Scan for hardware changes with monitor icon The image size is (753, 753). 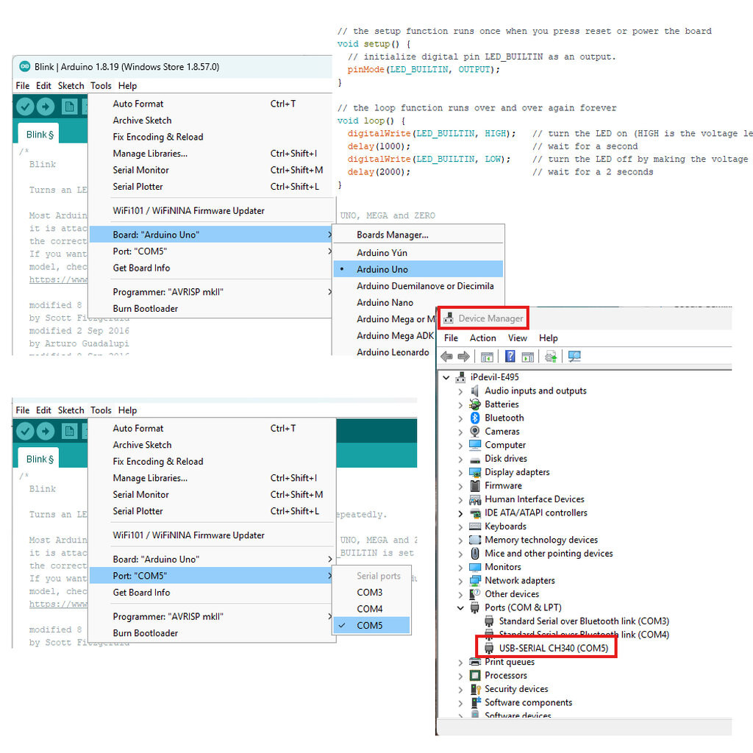[x=574, y=357]
